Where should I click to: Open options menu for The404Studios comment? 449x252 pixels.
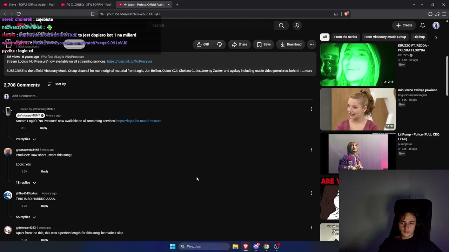pos(311,193)
